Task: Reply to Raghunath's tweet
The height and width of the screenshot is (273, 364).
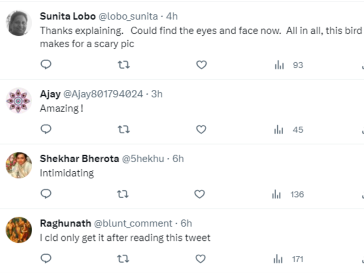Action: pyautogui.click(x=45, y=259)
